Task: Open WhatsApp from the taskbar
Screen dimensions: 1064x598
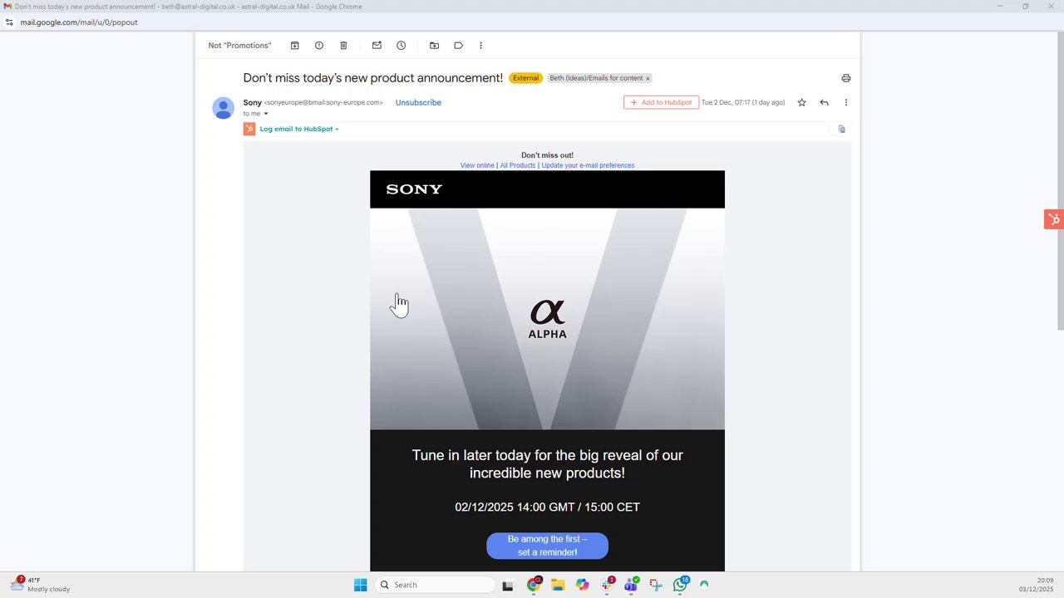Action: click(x=680, y=585)
